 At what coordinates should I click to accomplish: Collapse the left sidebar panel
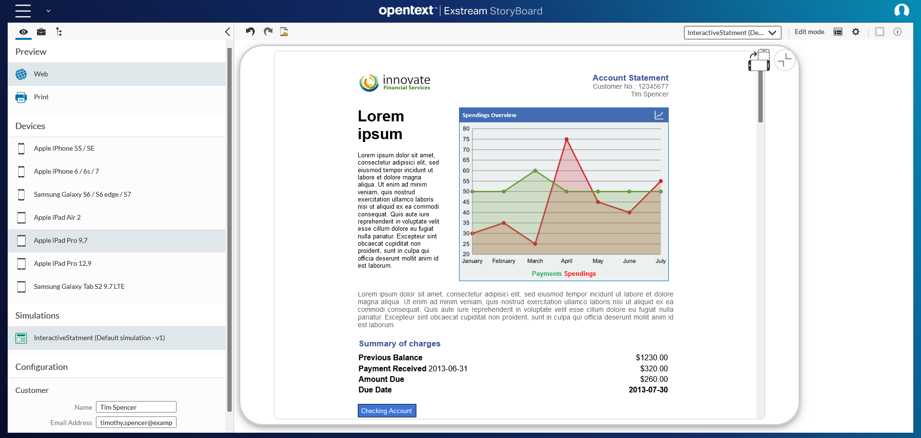click(227, 32)
